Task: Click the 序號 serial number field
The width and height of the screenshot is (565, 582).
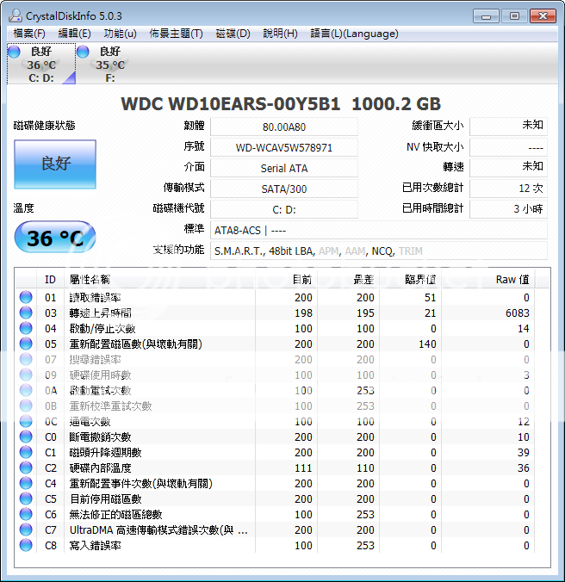Action: [283, 147]
